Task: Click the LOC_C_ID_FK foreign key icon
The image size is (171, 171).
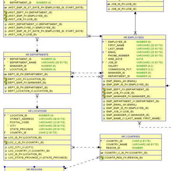Action: pyautogui.click(x=6, y=143)
